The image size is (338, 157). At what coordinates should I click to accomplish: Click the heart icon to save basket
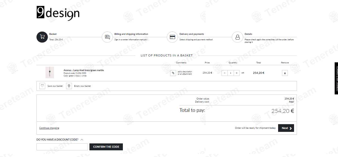click(x=42, y=86)
